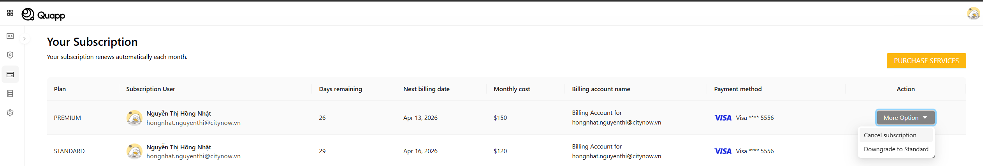Open the server list sidebar icon
This screenshot has width=983, height=166.
pyautogui.click(x=10, y=93)
